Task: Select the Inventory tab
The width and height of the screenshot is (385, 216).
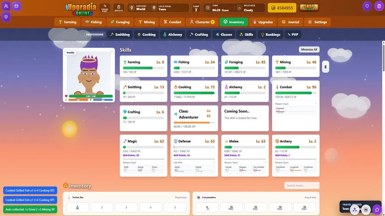Action: pos(234,22)
